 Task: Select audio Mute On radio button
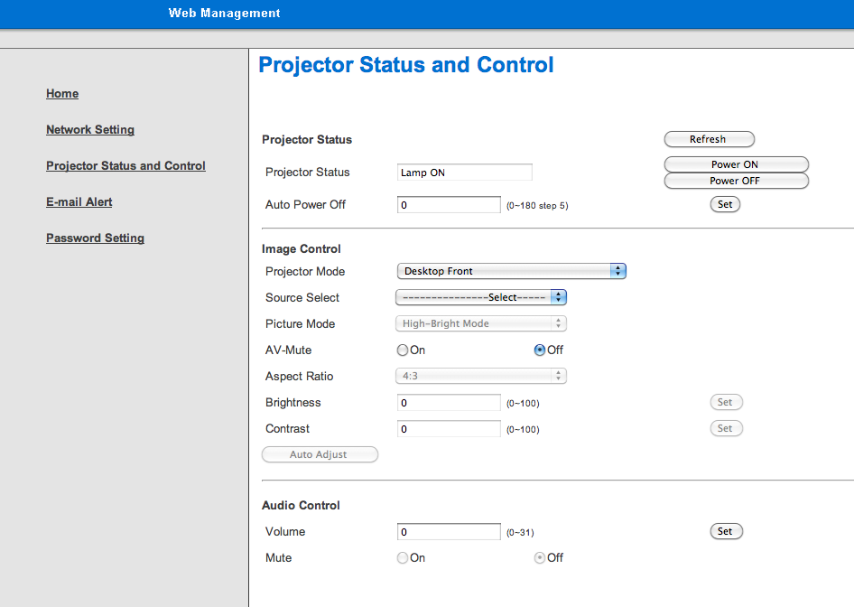pos(403,557)
